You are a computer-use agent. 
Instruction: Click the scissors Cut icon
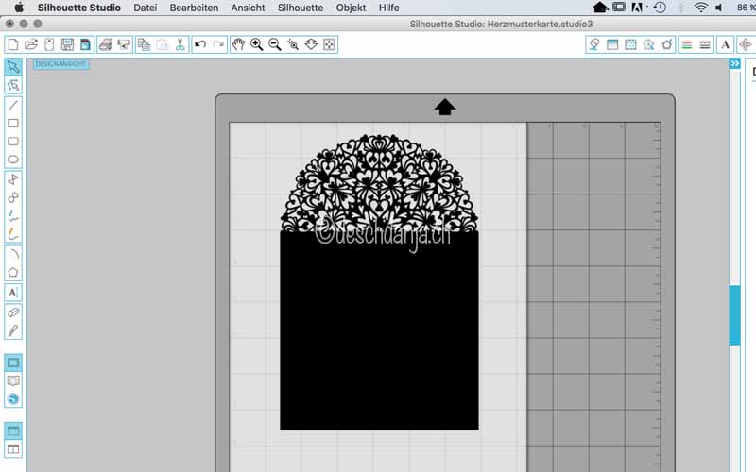(180, 44)
